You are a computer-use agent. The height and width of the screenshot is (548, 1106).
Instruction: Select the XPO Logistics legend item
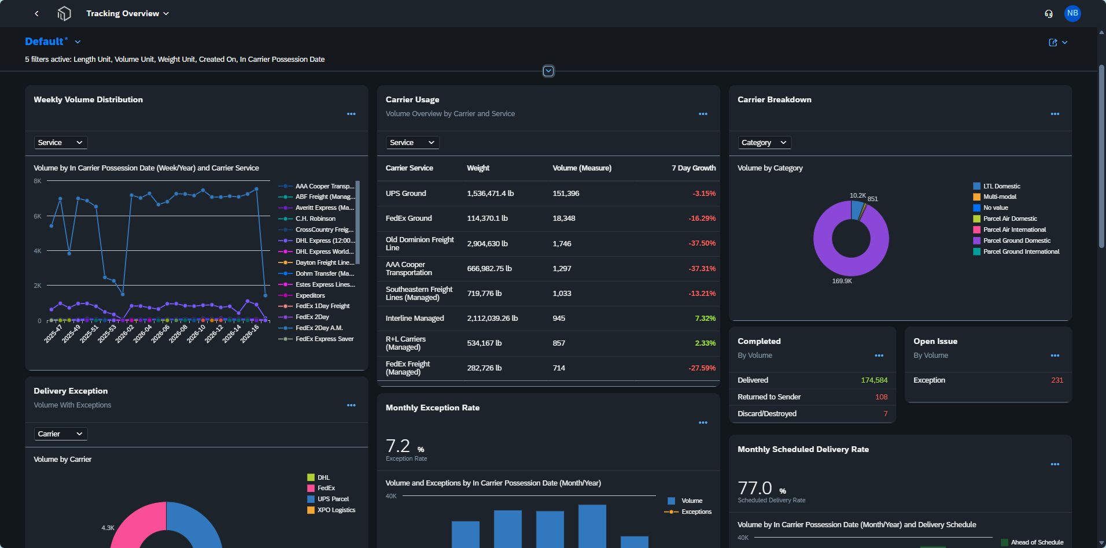[x=331, y=510]
